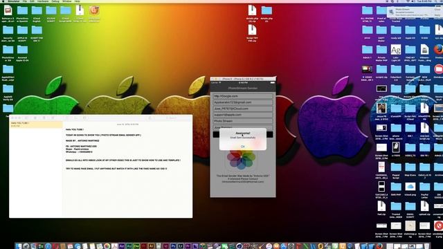Launch InDesign from the Dock

166,246
